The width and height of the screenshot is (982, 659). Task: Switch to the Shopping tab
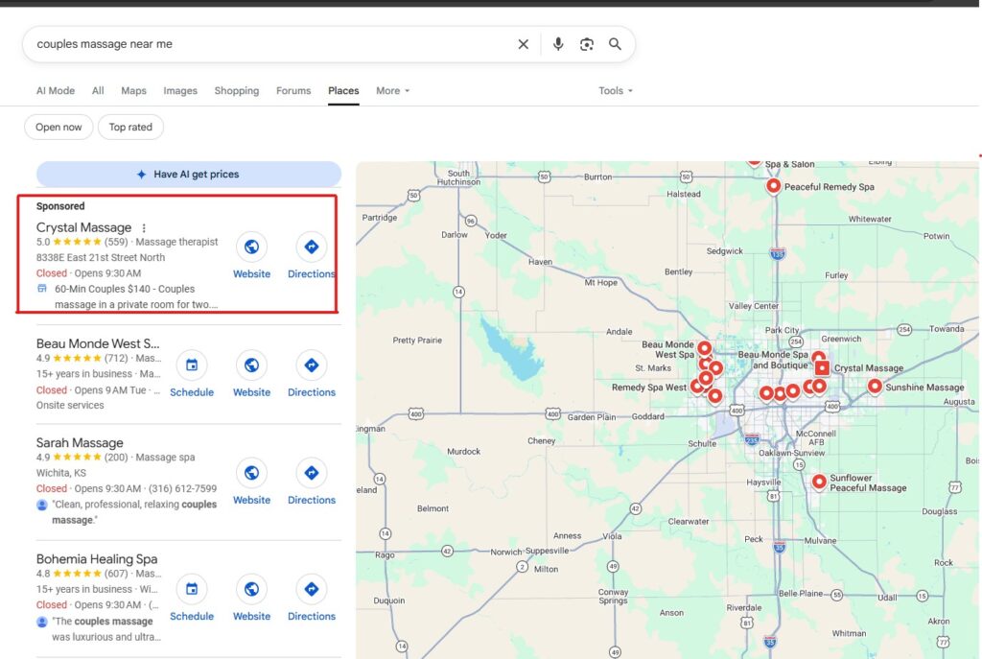coord(237,91)
